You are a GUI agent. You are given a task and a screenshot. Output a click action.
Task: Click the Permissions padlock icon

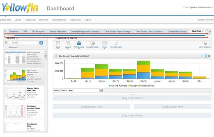(x=79, y=43)
